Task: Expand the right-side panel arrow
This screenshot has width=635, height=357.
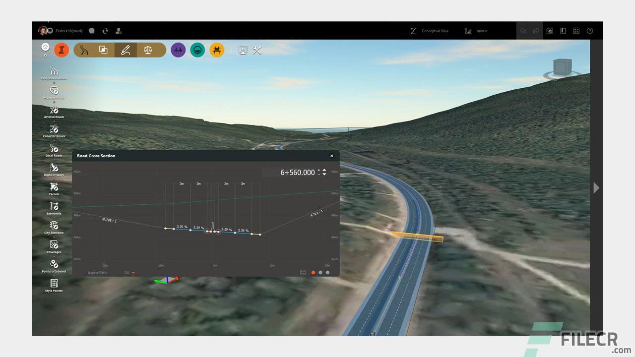Action: pyautogui.click(x=596, y=188)
